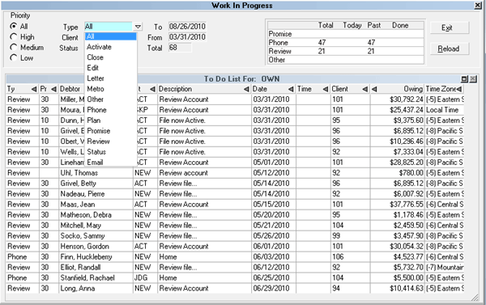
Task: Sort by the Description column arrow
Action: point(246,89)
